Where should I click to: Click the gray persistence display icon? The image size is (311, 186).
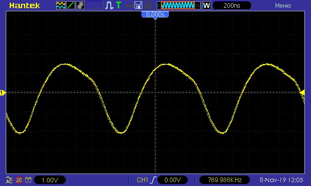(80, 5)
